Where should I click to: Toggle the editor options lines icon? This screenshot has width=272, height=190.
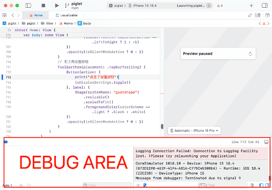[x=258, y=15]
